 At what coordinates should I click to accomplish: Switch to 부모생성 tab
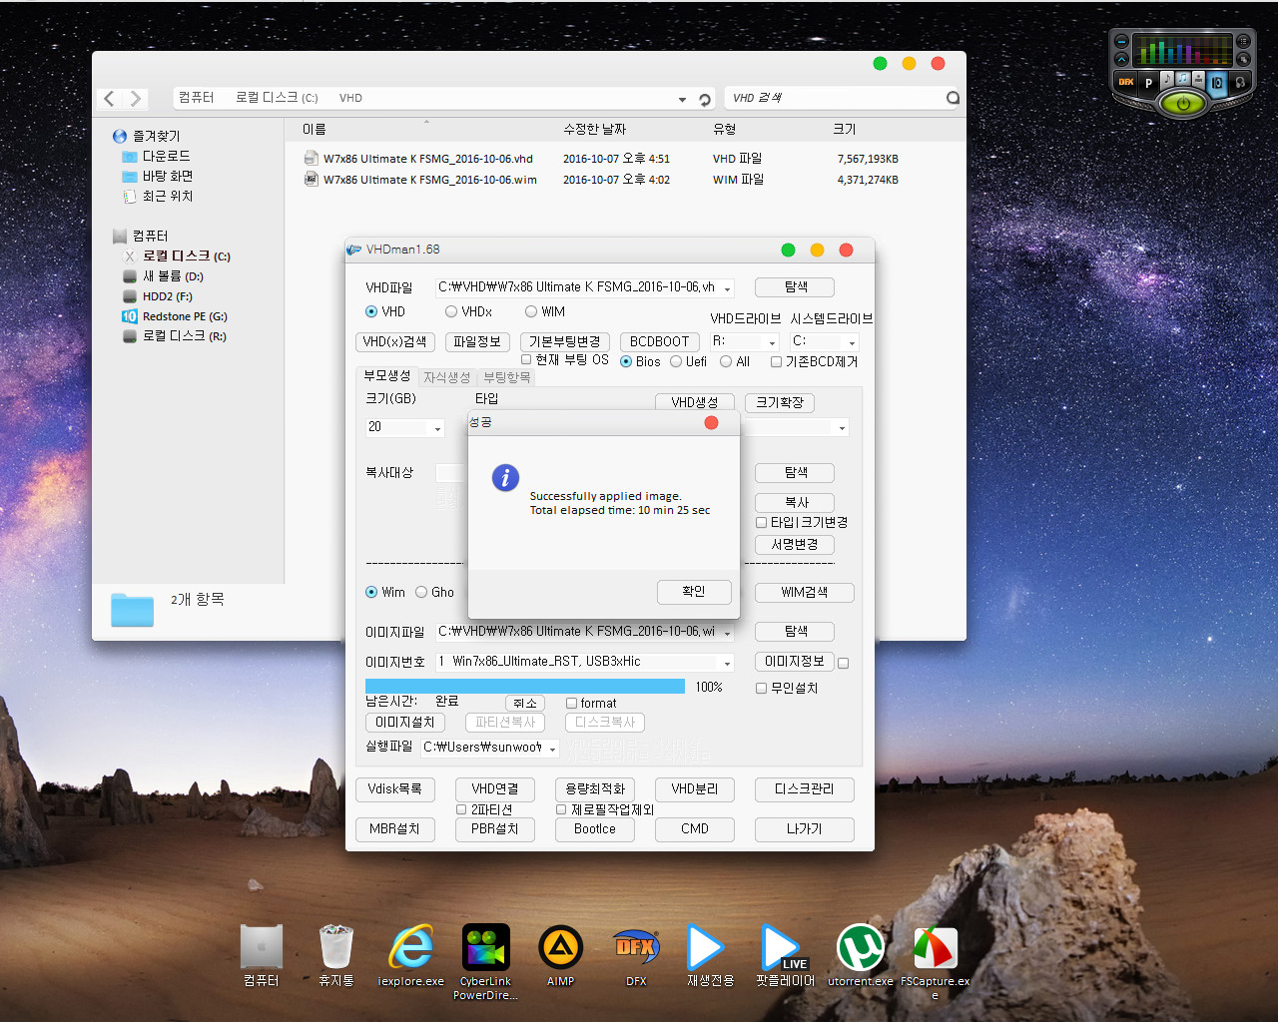click(386, 375)
